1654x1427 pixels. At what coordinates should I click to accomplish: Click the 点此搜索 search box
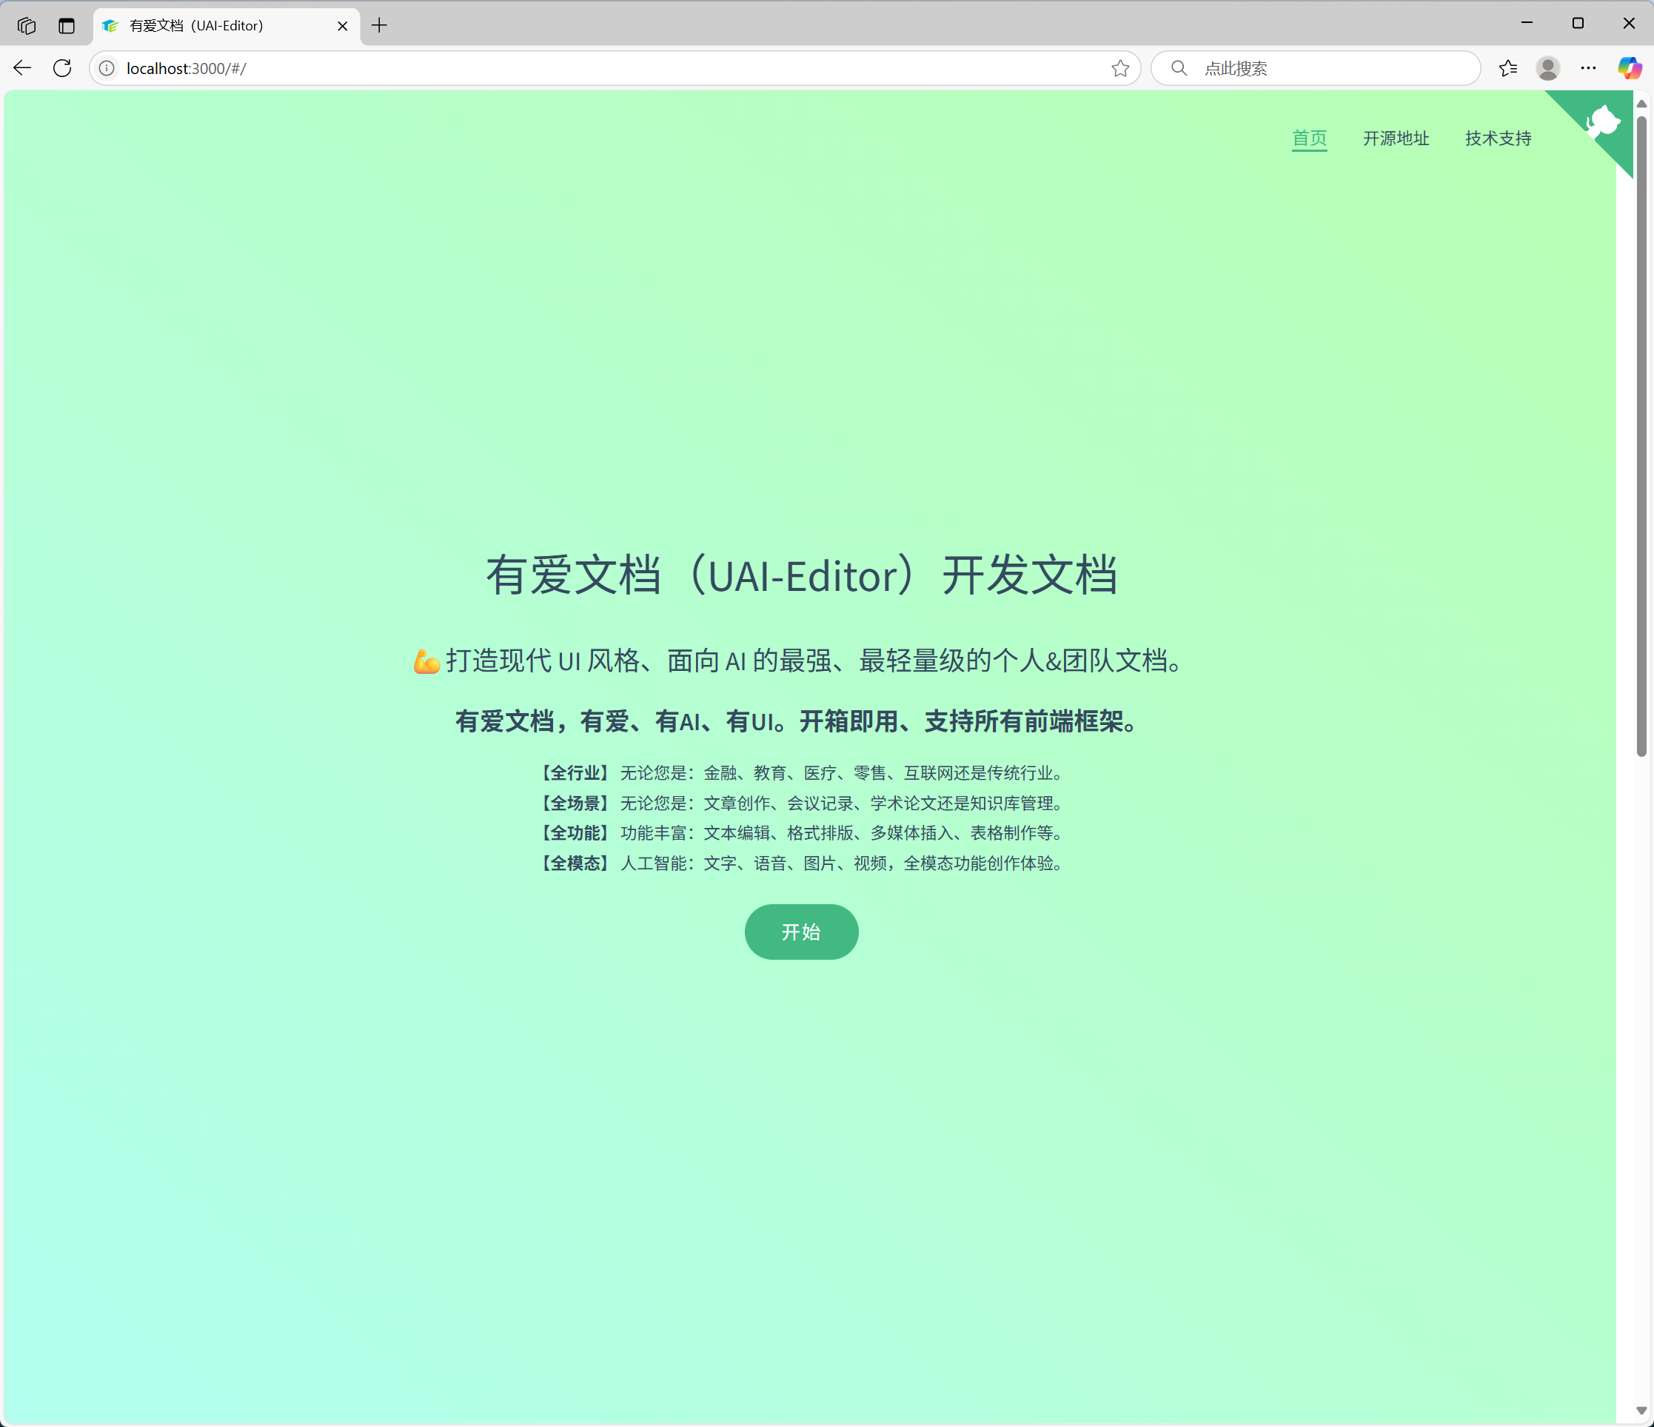(1325, 69)
